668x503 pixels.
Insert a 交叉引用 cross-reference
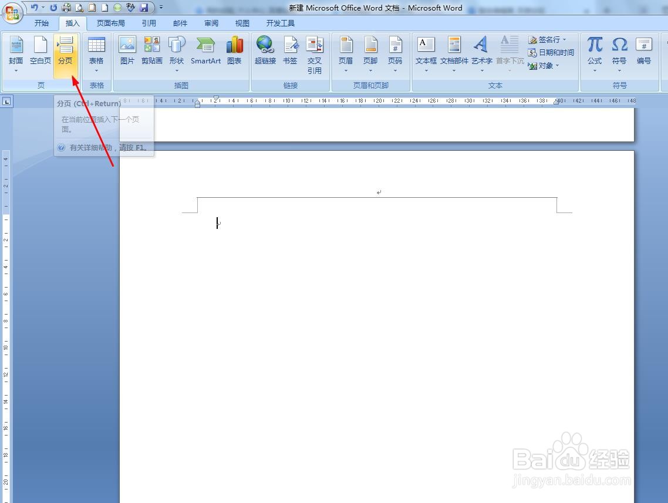click(x=315, y=55)
